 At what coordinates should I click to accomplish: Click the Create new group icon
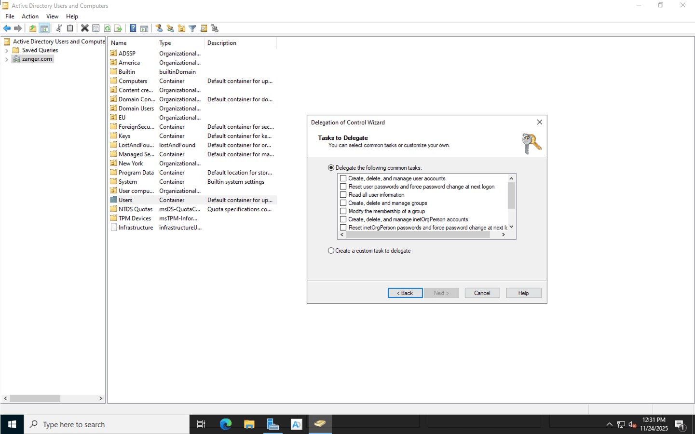170,28
